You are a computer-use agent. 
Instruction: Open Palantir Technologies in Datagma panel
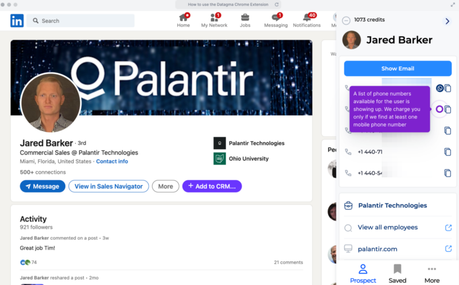point(392,205)
